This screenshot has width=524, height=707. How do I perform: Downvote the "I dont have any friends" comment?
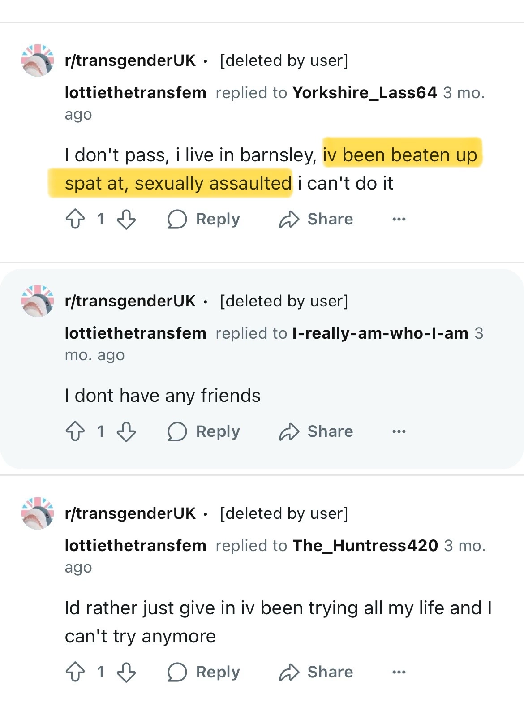point(126,432)
